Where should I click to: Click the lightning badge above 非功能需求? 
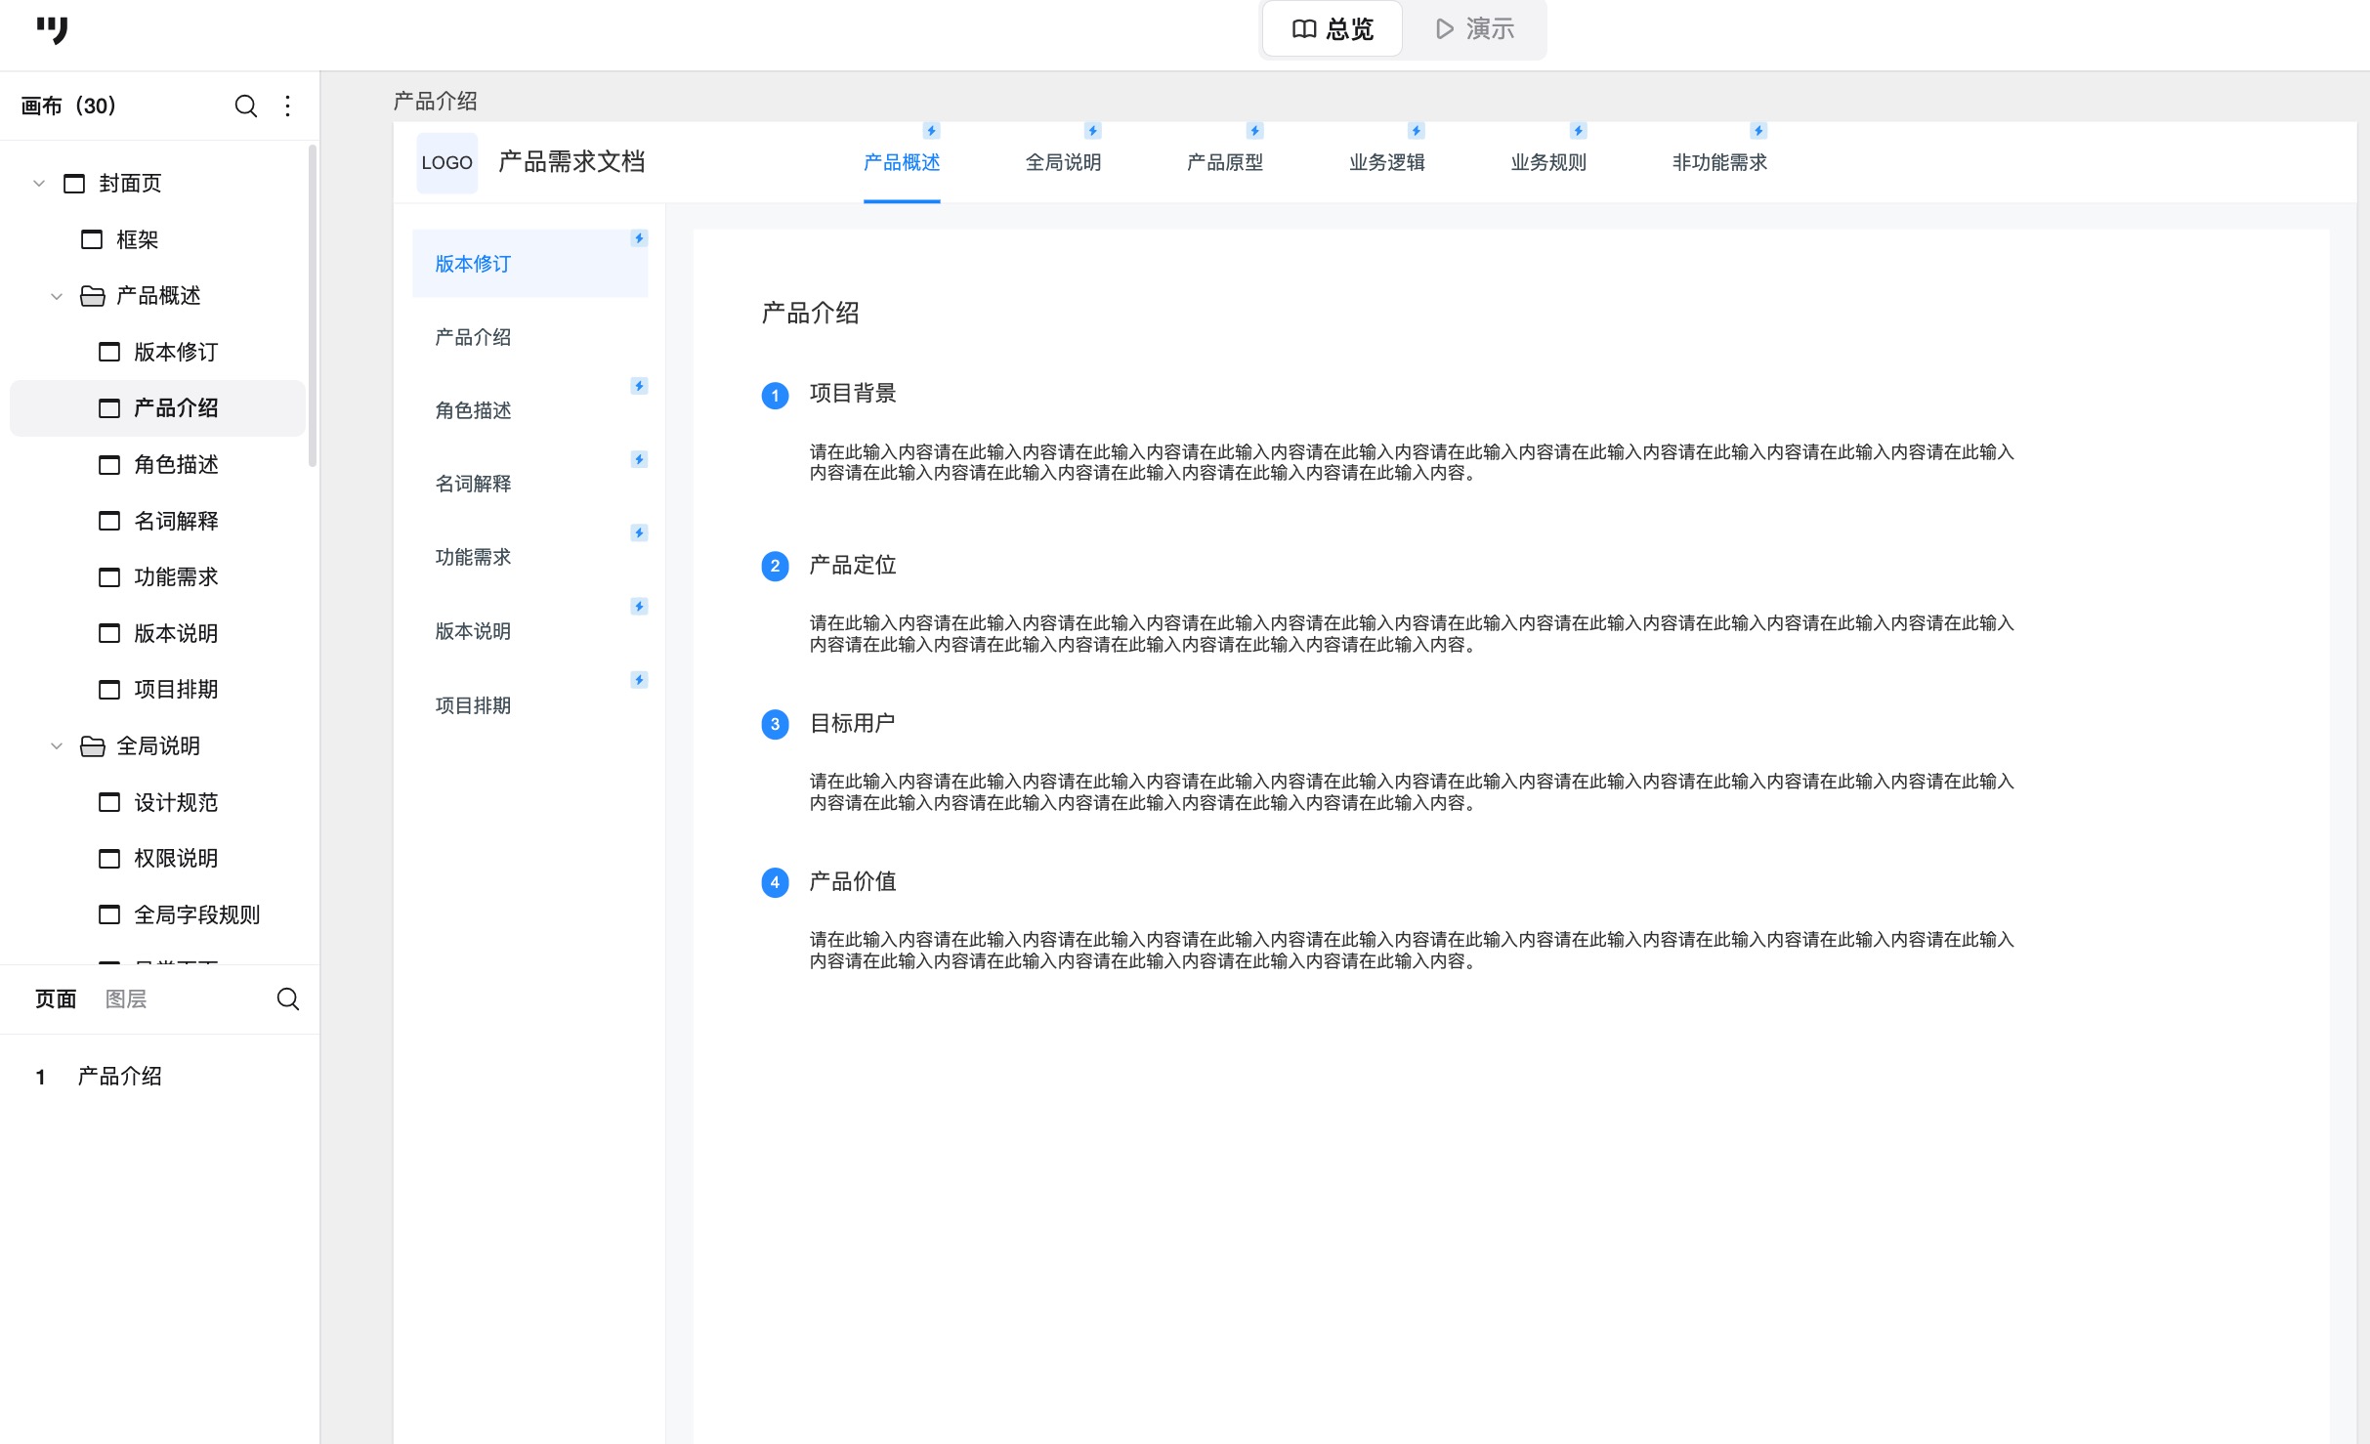coord(1757,131)
